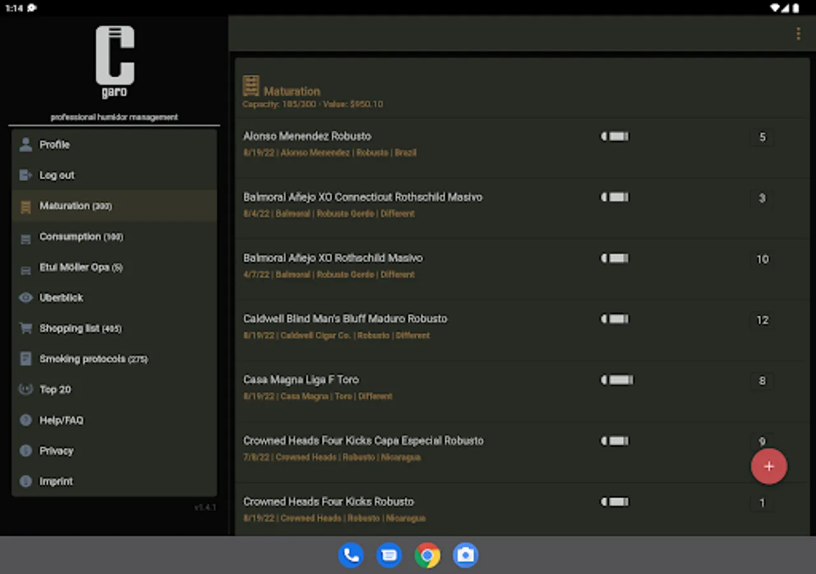Click cigar icon in Casa Magna Liga F Toro row

coord(617,380)
